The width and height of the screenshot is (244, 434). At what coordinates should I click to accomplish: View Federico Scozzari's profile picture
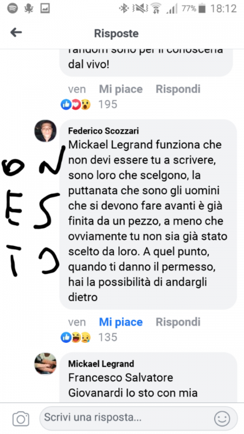[x=46, y=131]
